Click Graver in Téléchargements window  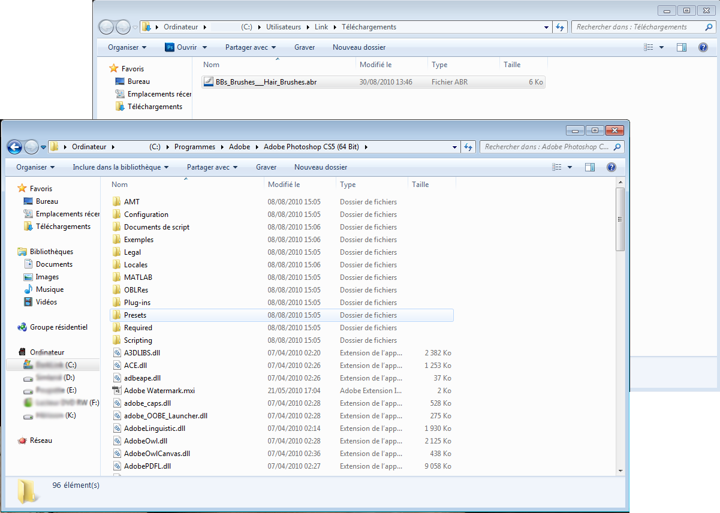pyautogui.click(x=305, y=47)
